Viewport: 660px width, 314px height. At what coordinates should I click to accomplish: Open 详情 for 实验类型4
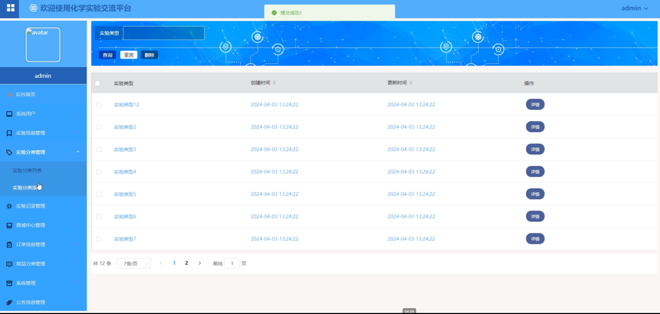click(535, 172)
